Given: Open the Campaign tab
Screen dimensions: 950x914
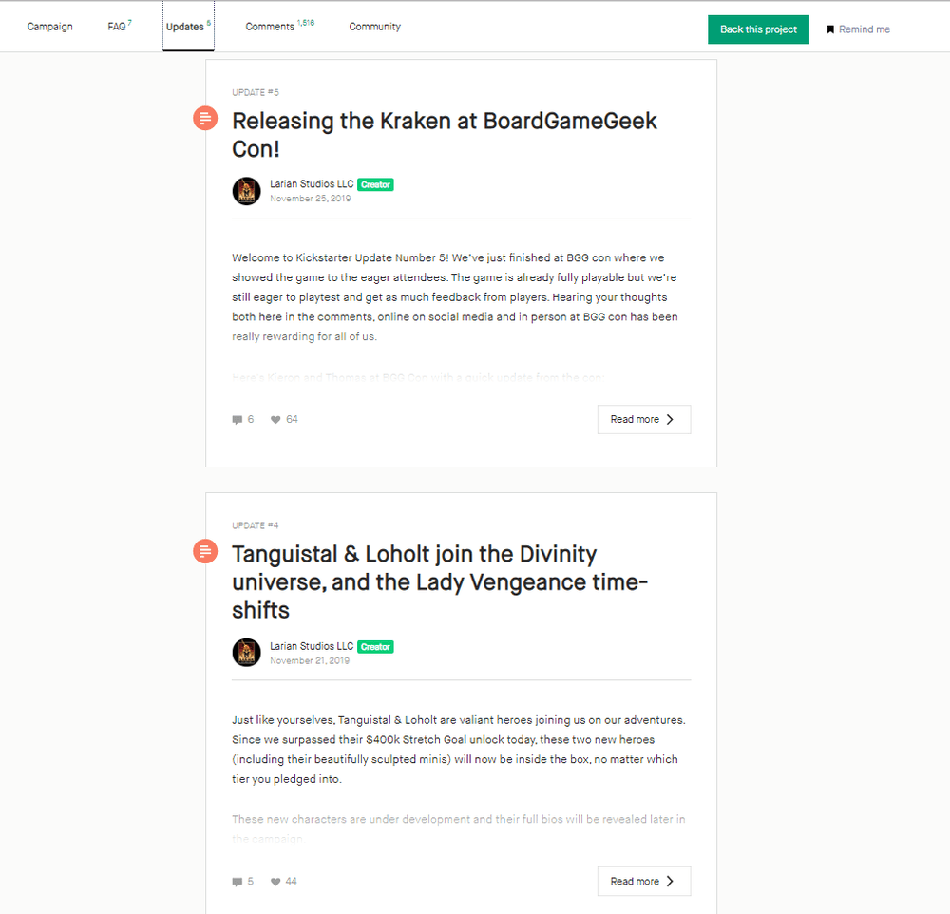Looking at the screenshot, I should 49,27.
